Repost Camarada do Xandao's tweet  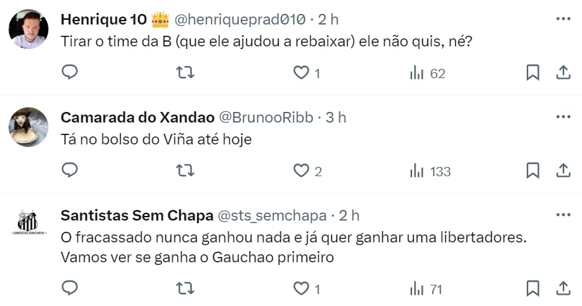pyautogui.click(x=185, y=171)
